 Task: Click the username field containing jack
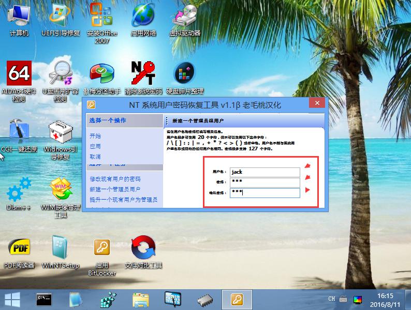265,172
